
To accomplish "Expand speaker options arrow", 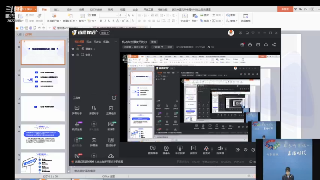I will (x=226, y=149).
